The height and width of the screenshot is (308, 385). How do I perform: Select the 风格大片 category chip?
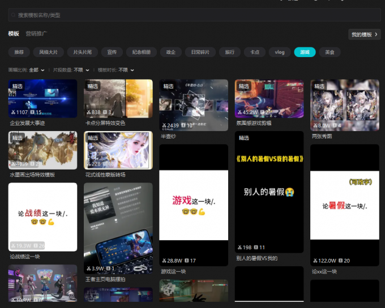coord(48,52)
